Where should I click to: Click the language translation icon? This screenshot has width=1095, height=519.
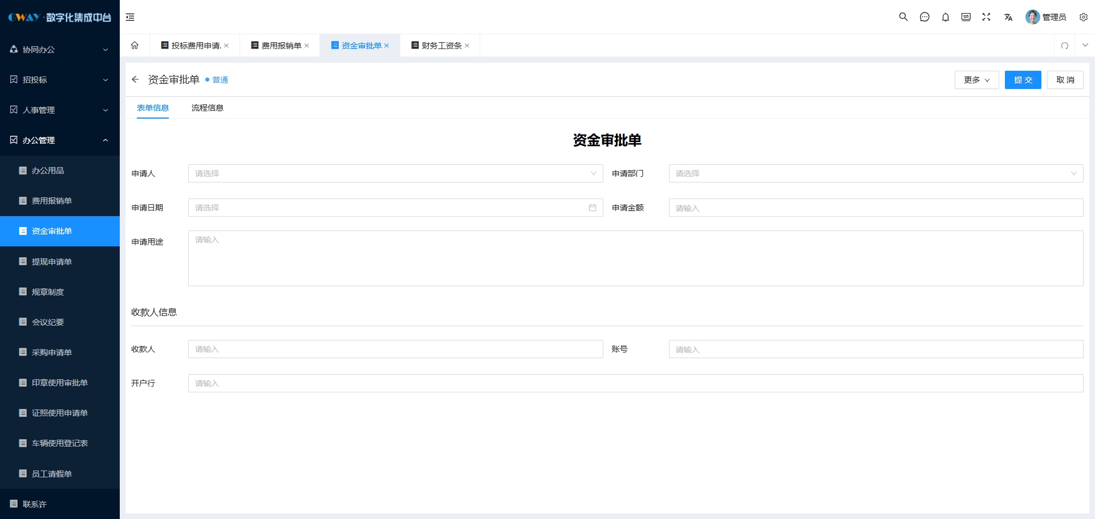click(x=1008, y=17)
